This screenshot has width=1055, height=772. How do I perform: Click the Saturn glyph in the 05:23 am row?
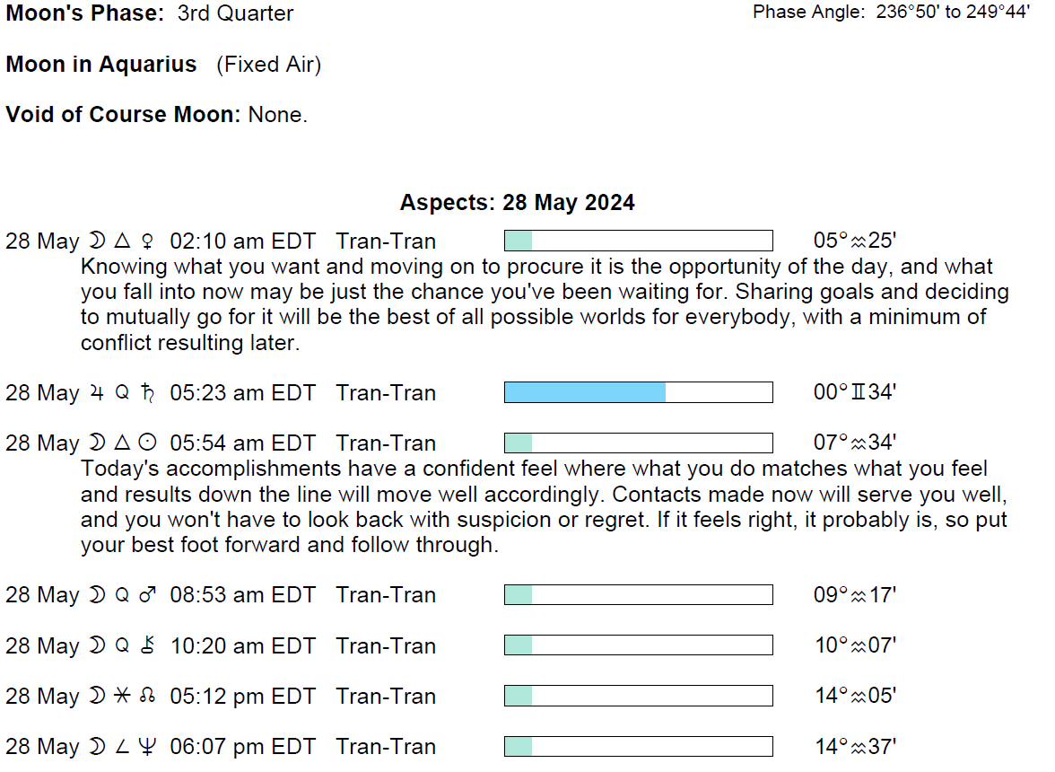pyautogui.click(x=148, y=393)
